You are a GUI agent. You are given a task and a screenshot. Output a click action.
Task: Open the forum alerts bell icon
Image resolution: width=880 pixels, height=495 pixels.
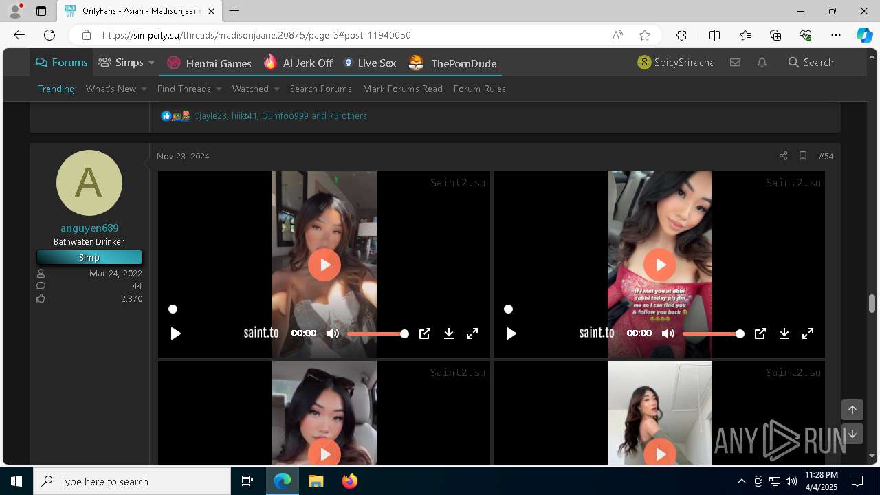[762, 63]
